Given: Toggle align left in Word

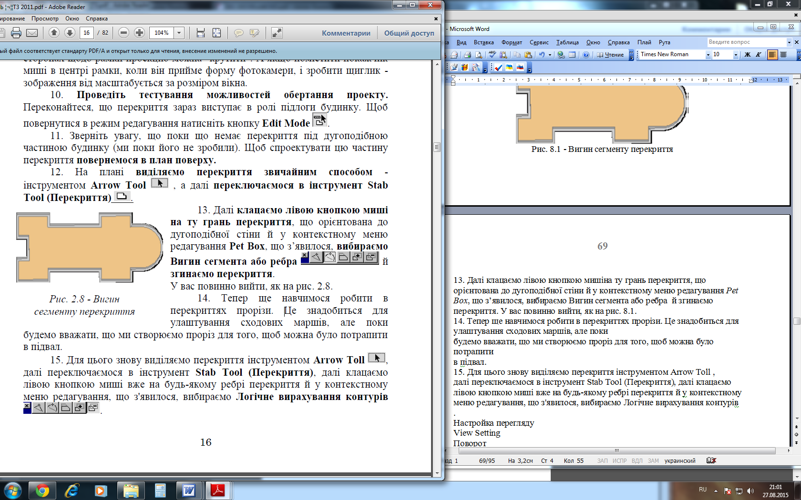Looking at the screenshot, I should coord(772,55).
